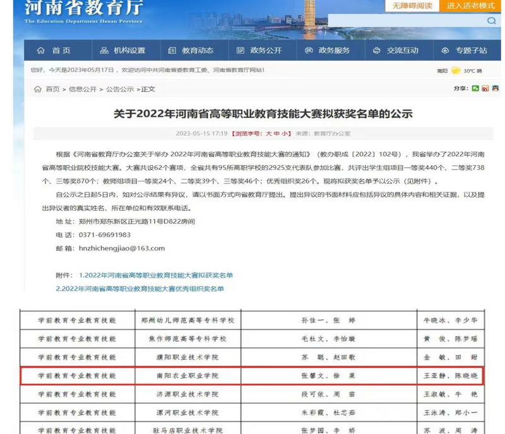Share the page via WeChat icon
This screenshot has width=505, height=434.
click(x=475, y=88)
